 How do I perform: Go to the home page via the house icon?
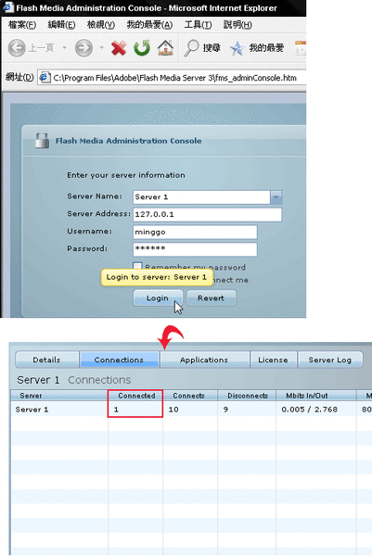point(165,48)
